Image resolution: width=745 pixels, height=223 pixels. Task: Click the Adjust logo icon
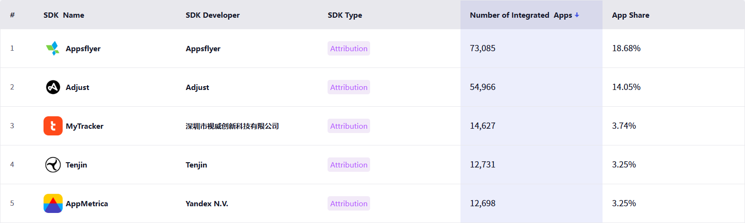pos(53,87)
